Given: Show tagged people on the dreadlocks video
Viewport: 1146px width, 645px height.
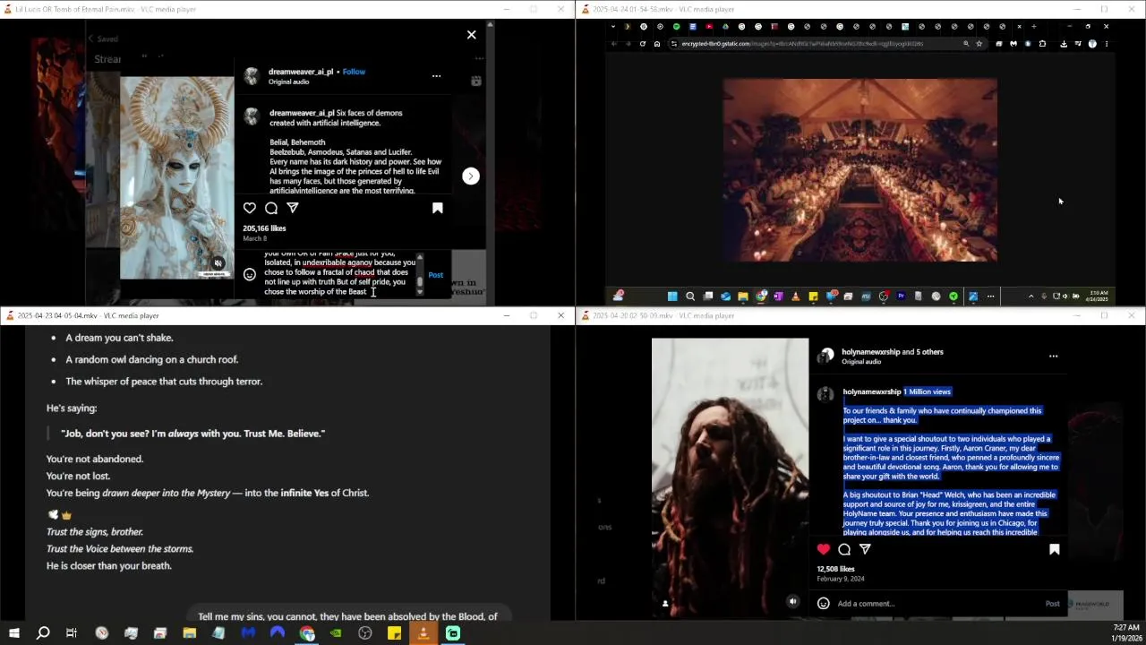Looking at the screenshot, I should pos(665,603).
